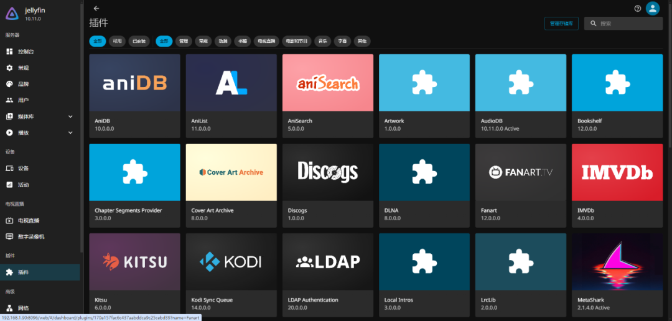
Task: Open the user profile avatar menu
Action: tap(652, 9)
